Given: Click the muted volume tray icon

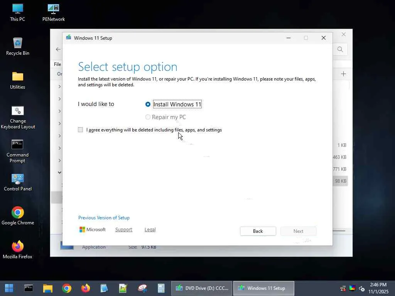Looking at the screenshot, I should pos(362,288).
